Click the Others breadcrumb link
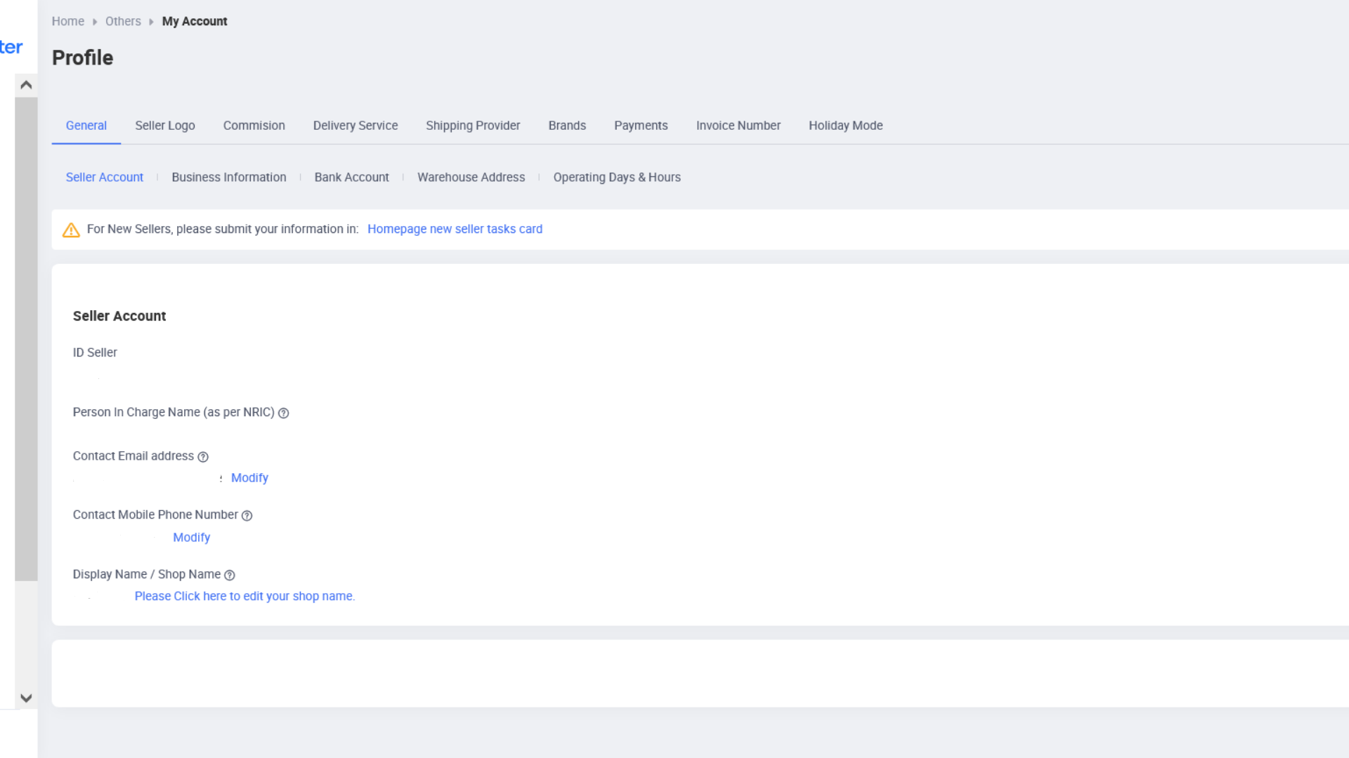 (x=123, y=21)
